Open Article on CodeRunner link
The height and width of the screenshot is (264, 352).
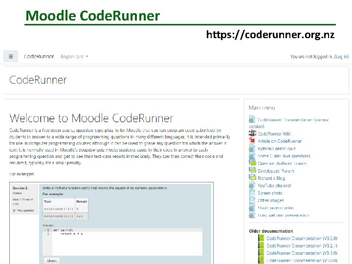[x=280, y=141]
